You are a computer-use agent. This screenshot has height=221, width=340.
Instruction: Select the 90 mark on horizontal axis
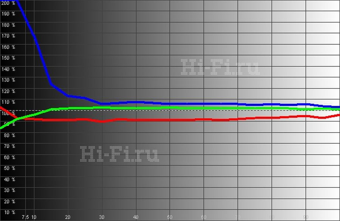click(x=306, y=217)
